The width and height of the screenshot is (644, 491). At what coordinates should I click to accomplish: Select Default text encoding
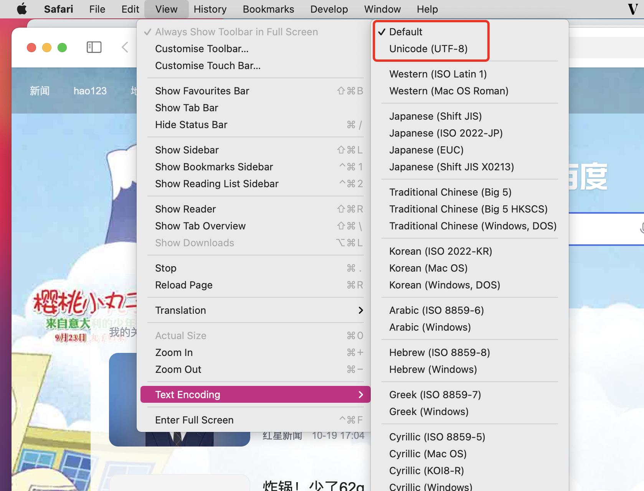[x=406, y=32]
